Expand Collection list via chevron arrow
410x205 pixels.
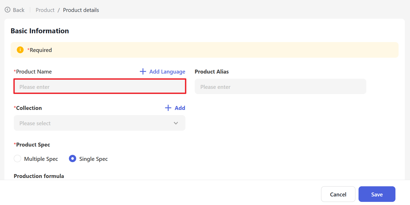pyautogui.click(x=176, y=123)
